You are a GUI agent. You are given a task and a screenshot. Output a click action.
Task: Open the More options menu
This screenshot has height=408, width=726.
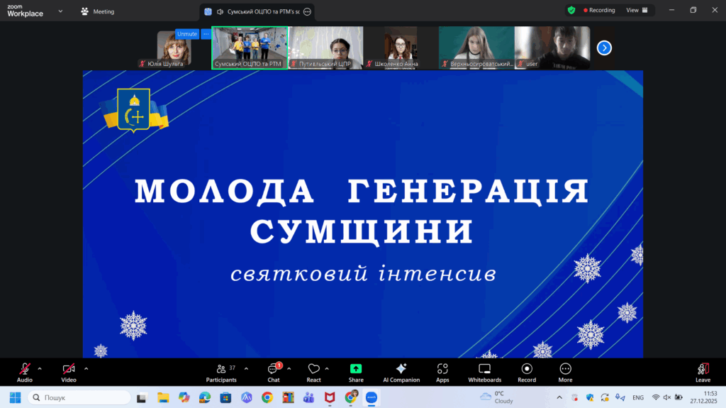coord(565,372)
